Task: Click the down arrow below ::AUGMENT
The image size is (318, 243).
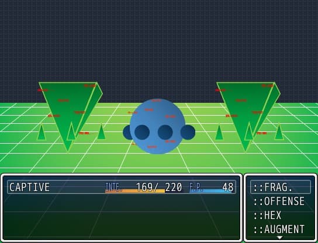Action: tap(279, 237)
